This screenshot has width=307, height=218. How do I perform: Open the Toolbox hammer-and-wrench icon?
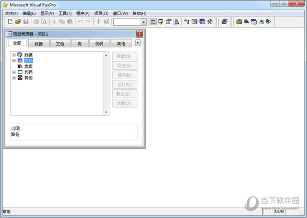pyautogui.click(x=210, y=22)
